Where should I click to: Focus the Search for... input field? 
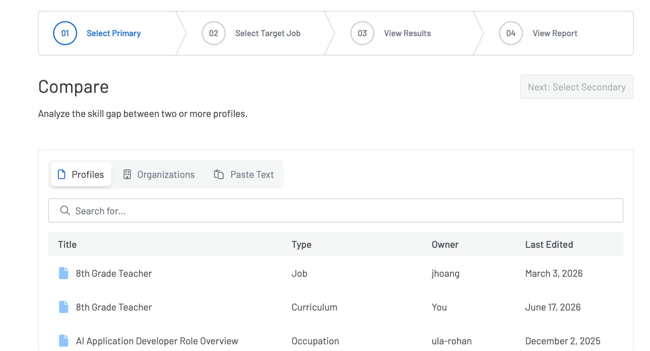336,211
